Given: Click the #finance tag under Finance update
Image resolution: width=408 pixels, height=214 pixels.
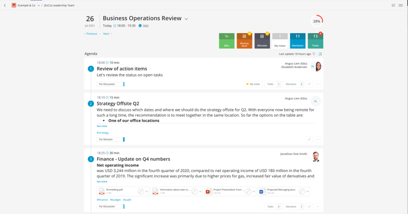Looking at the screenshot, I should pos(102,200).
